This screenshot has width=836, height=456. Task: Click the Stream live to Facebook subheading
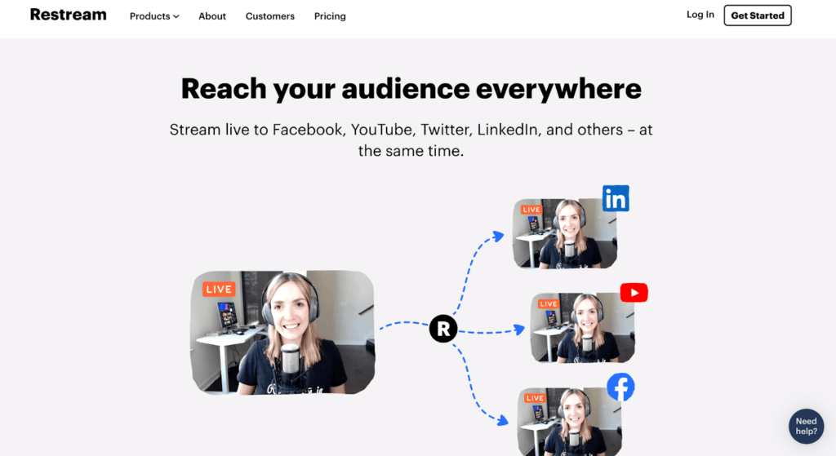(411, 140)
